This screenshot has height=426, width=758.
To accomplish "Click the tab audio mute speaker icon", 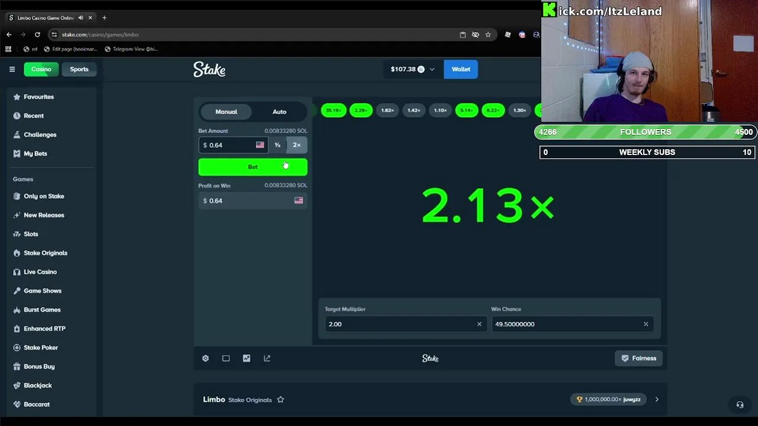I will pyautogui.click(x=81, y=18).
